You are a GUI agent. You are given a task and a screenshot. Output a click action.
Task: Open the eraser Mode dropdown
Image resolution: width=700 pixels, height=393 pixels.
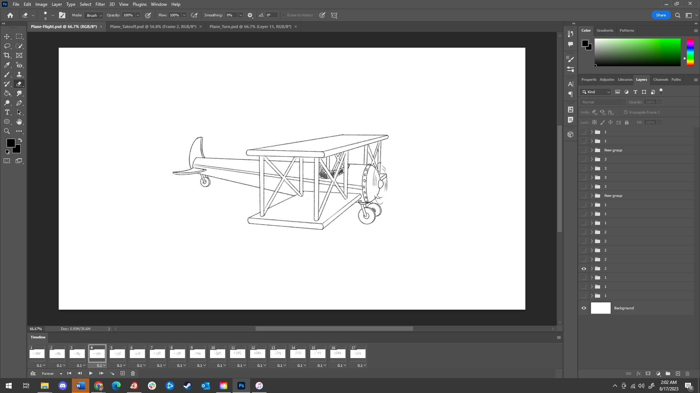click(x=94, y=15)
